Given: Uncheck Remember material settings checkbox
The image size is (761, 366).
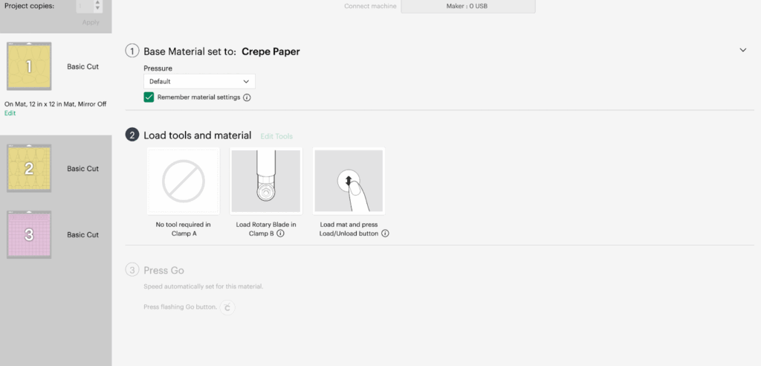Looking at the screenshot, I should 149,97.
